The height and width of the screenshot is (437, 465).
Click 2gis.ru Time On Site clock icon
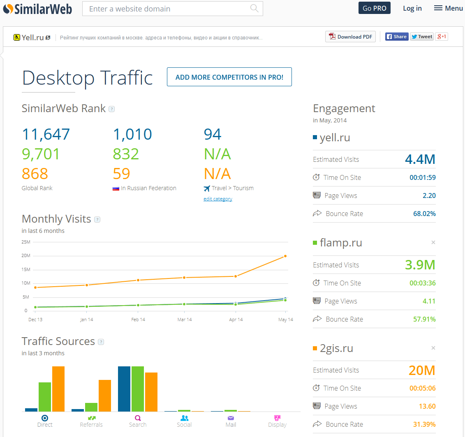317,388
